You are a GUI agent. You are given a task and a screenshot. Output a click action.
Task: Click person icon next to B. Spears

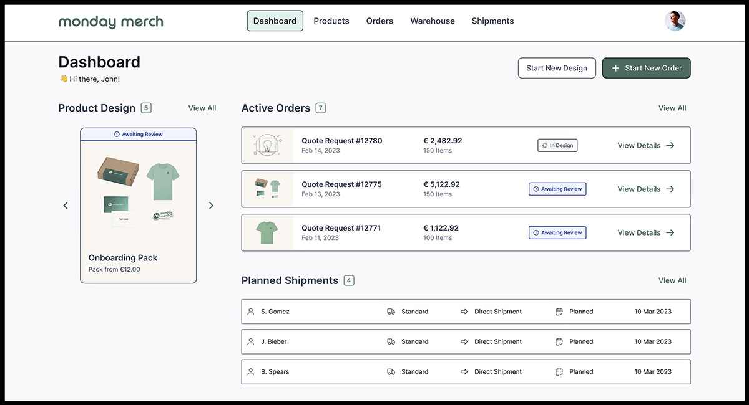click(251, 372)
